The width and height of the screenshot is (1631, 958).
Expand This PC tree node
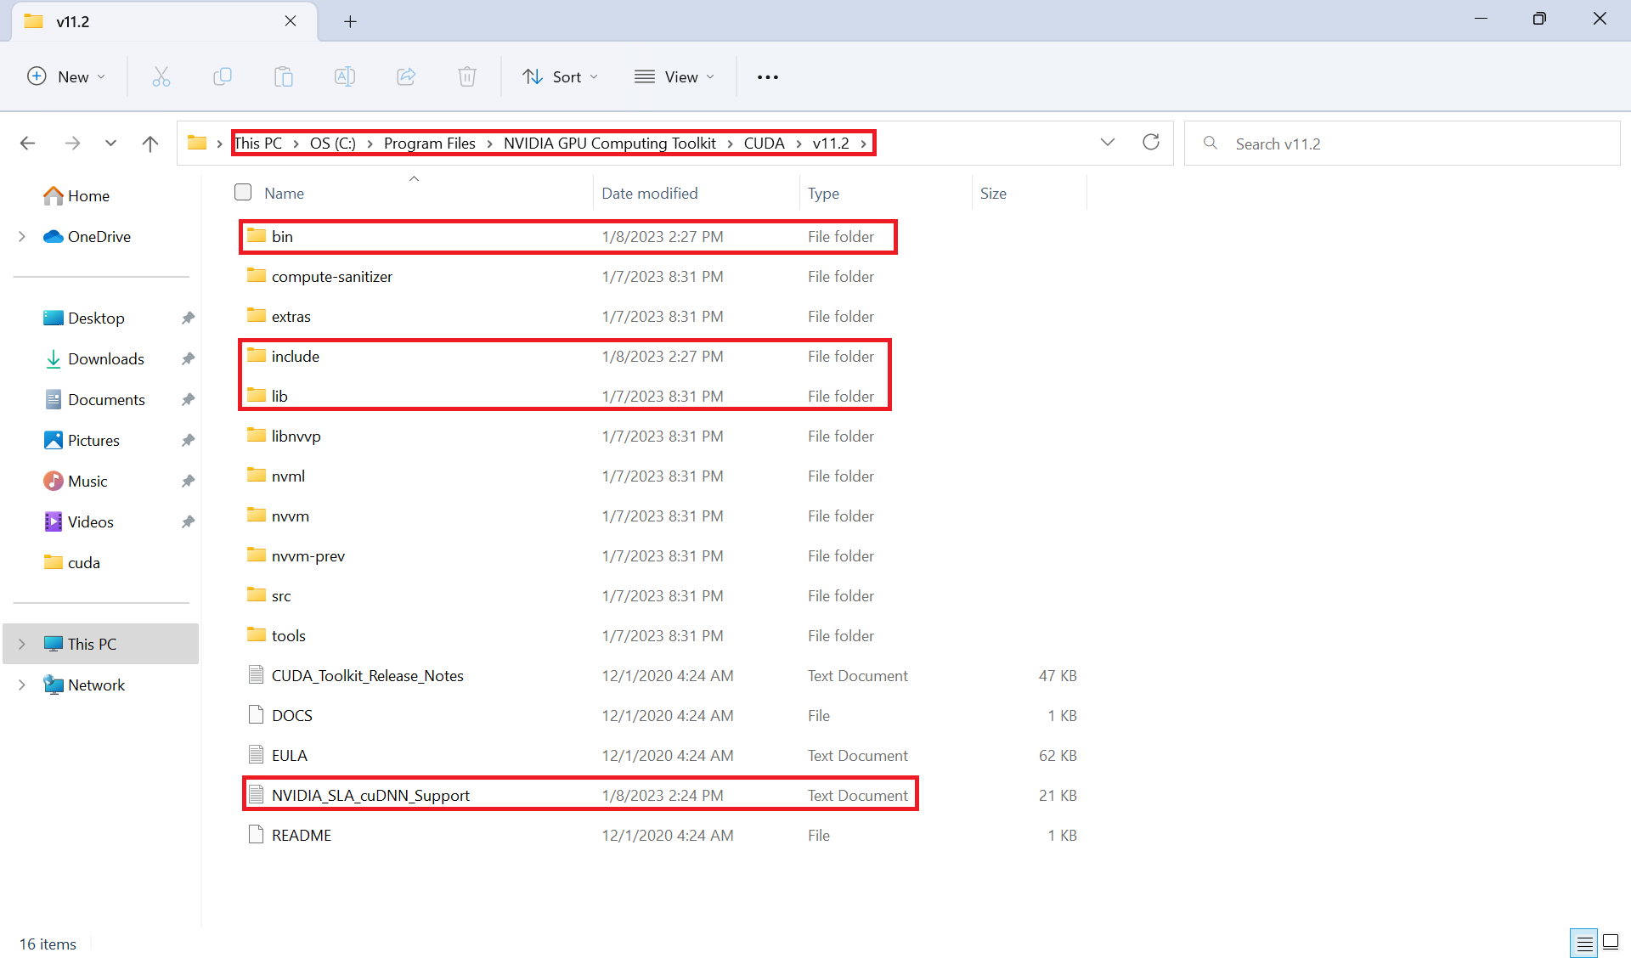tap(22, 645)
